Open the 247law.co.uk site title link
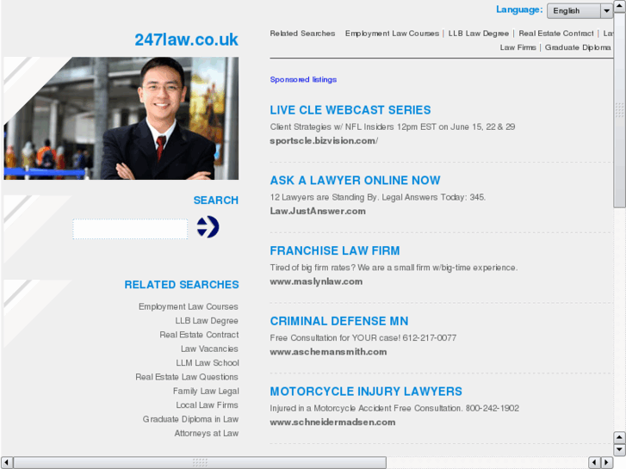This screenshot has width=626, height=469. coord(186,40)
